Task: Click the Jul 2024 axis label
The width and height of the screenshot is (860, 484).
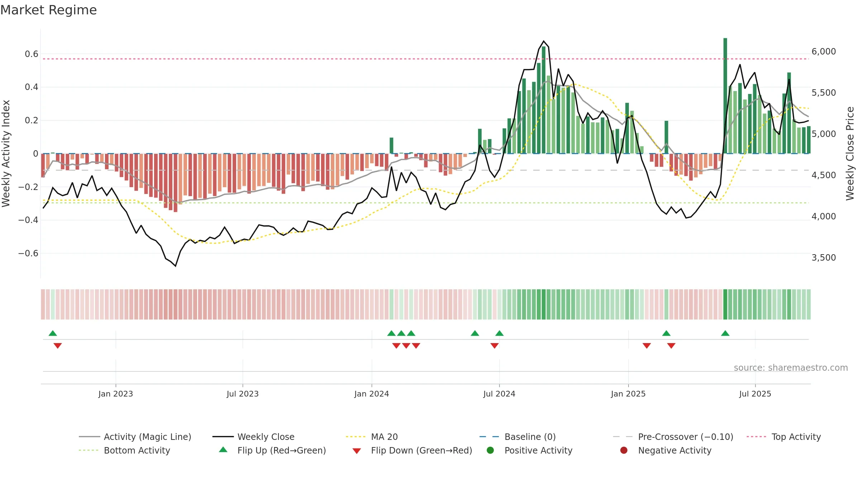Action: 499,394
